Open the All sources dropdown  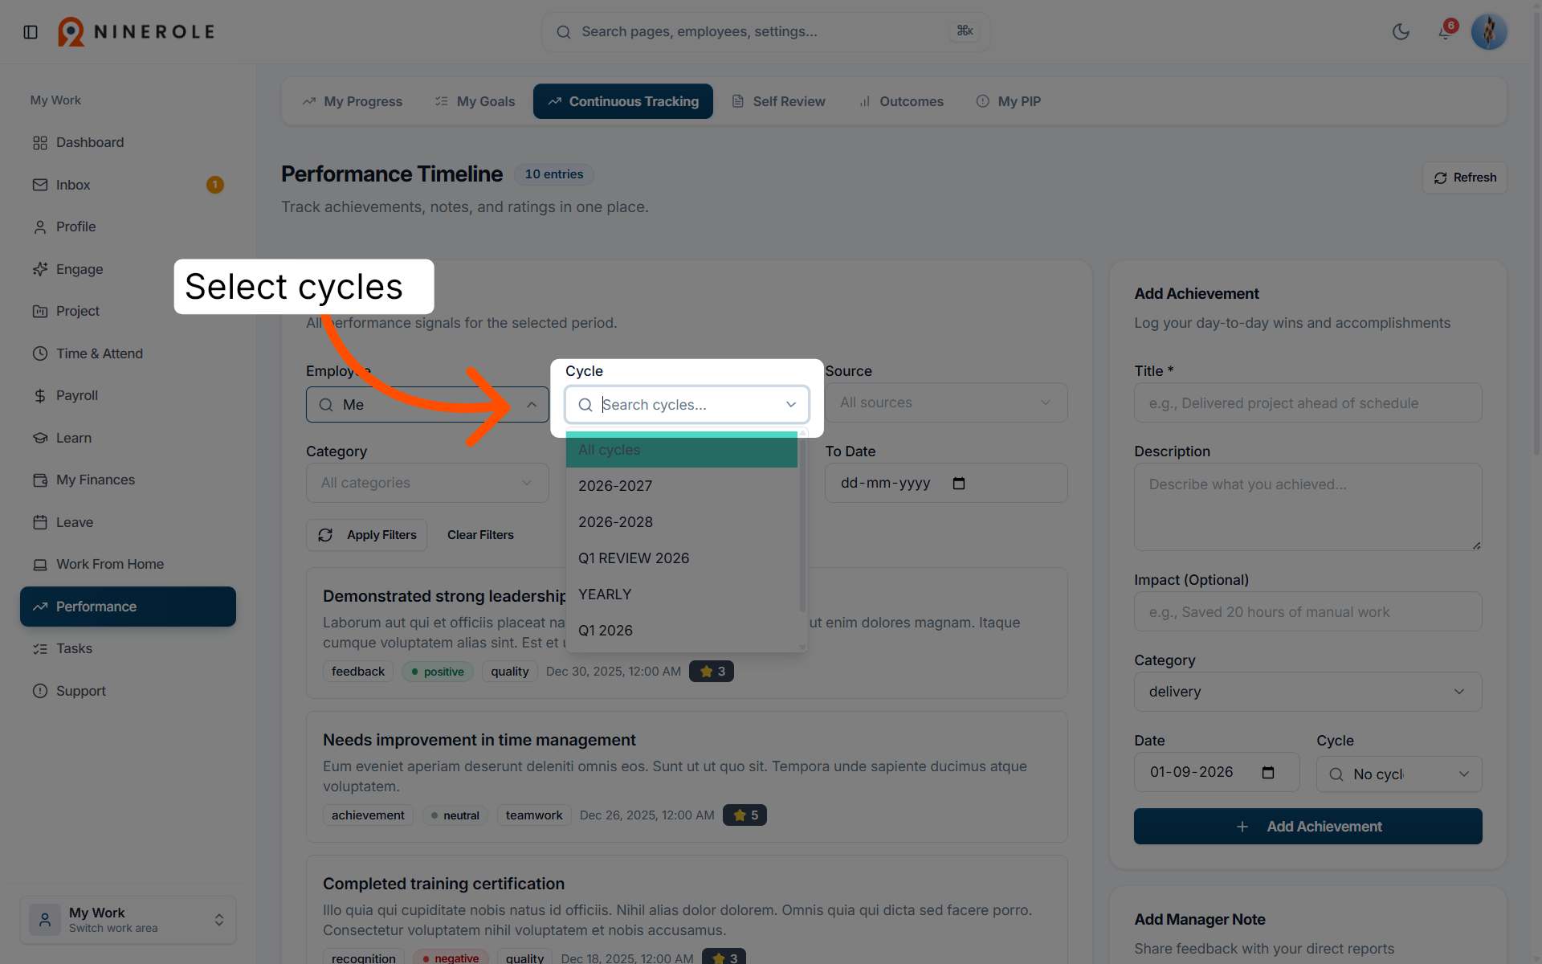click(946, 402)
